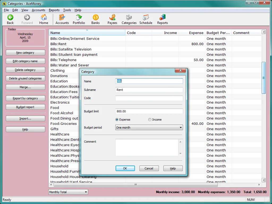Close the Category dialog with X
The width and height of the screenshot is (272, 204).
click(x=180, y=70)
